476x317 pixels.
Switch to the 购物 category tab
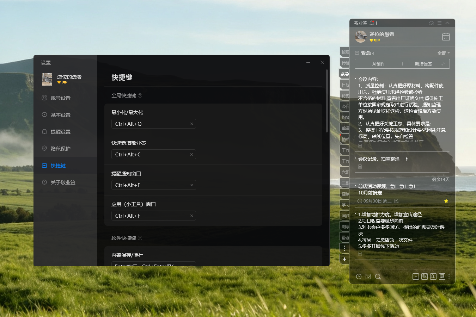click(345, 118)
